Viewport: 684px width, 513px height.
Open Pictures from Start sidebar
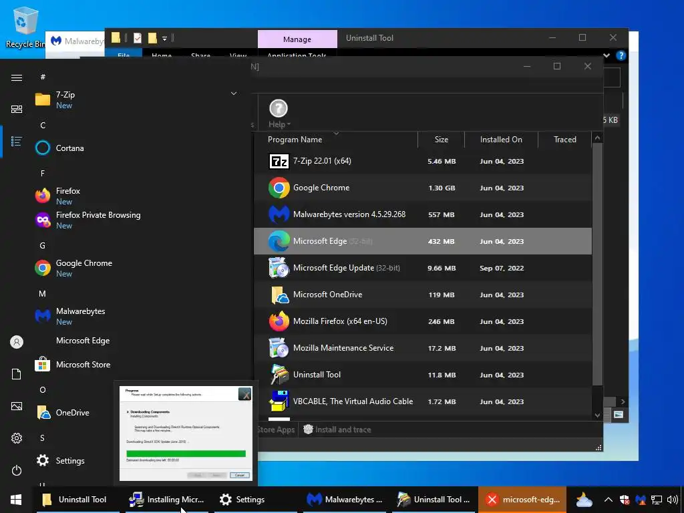tap(17, 406)
